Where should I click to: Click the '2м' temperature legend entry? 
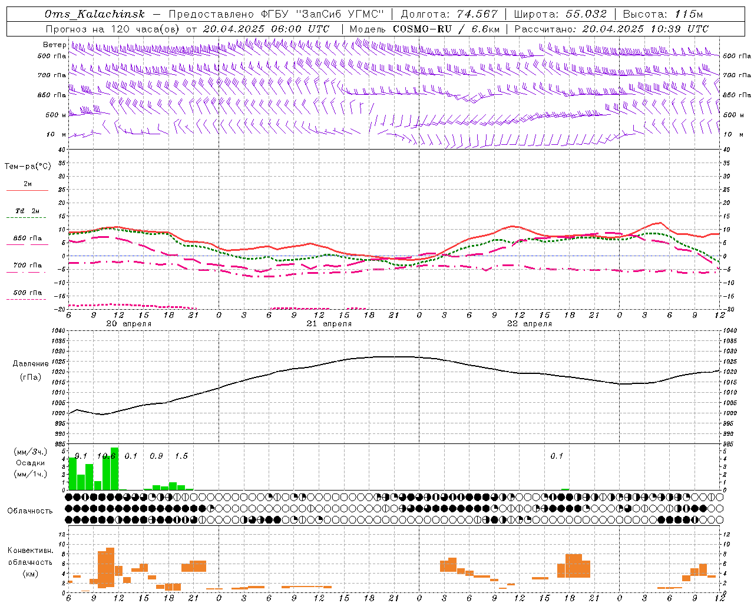(28, 184)
